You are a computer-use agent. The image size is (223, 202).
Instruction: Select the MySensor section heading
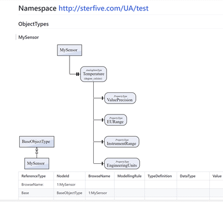pyautogui.click(x=29, y=37)
